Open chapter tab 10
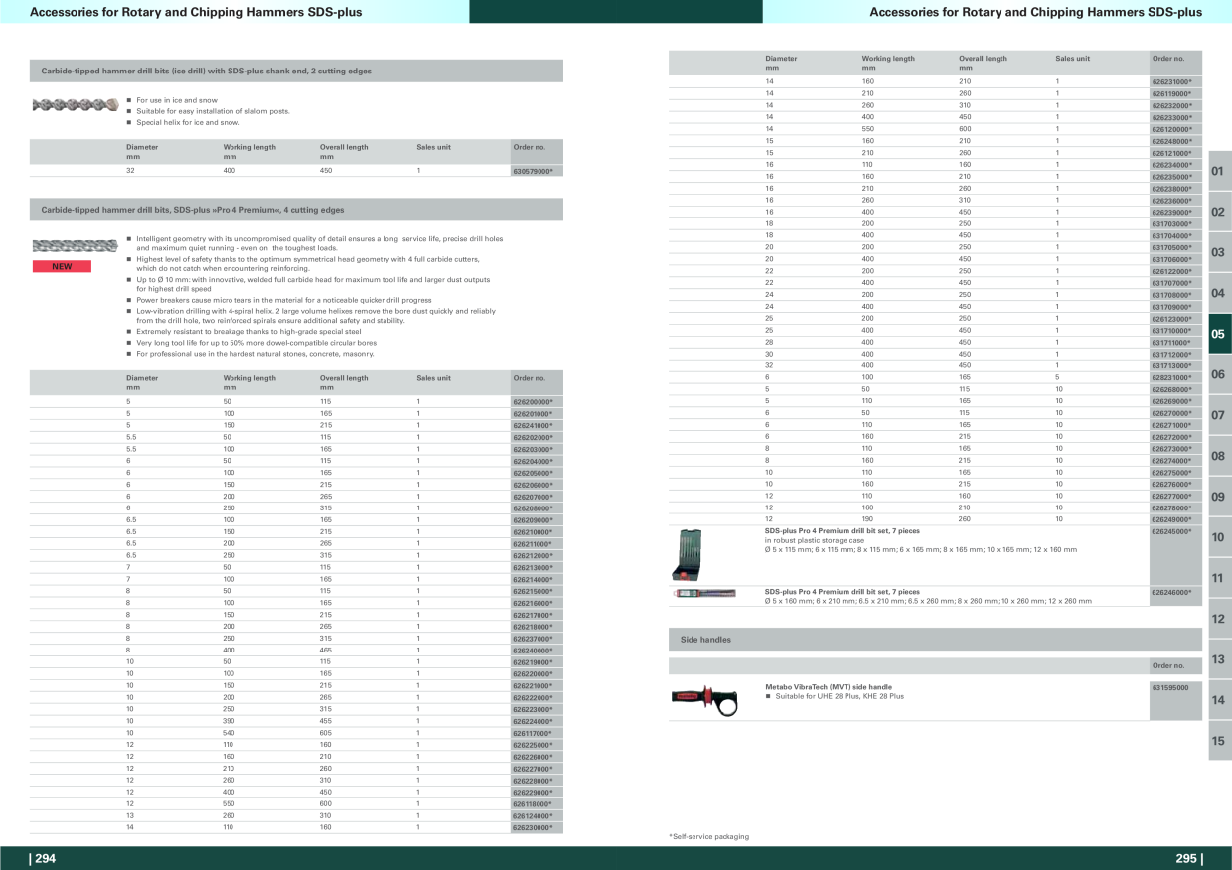This screenshot has width=1232, height=870. (x=1219, y=537)
